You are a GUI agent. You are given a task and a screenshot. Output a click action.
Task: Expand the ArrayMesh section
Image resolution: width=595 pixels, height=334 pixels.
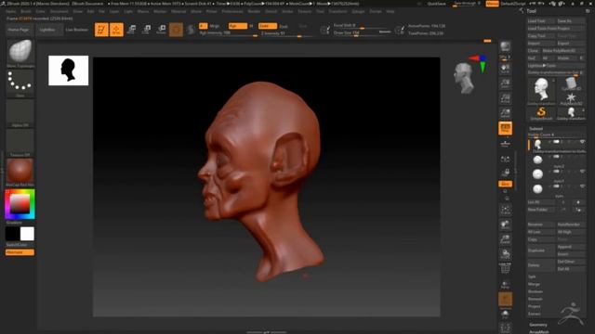[x=539, y=332]
